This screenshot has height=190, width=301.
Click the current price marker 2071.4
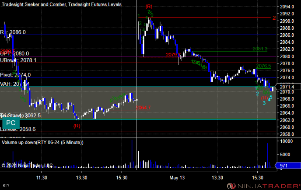click(x=288, y=87)
